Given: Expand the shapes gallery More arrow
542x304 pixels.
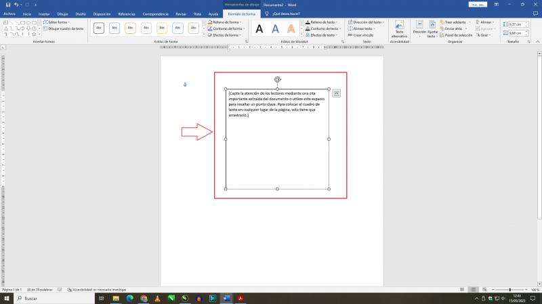Looking at the screenshot, I should point(39,35).
